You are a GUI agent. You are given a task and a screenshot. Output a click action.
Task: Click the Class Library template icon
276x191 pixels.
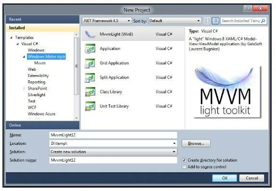(x=90, y=92)
